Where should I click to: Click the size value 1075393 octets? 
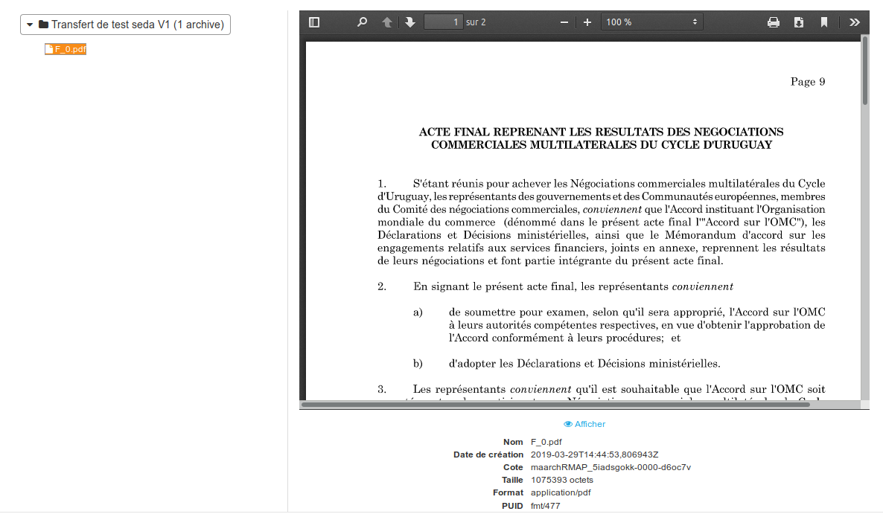(562, 480)
